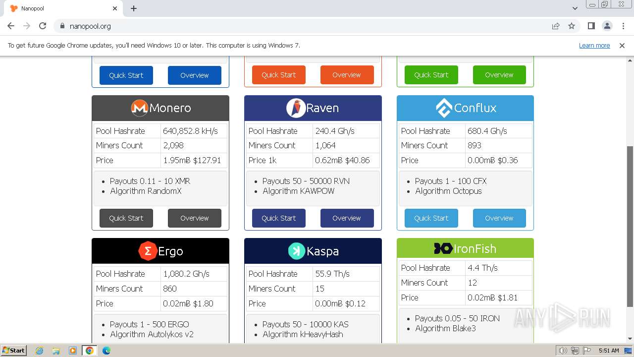Click the Monero coin logo
Screen dimensions: 634x357
point(139,108)
